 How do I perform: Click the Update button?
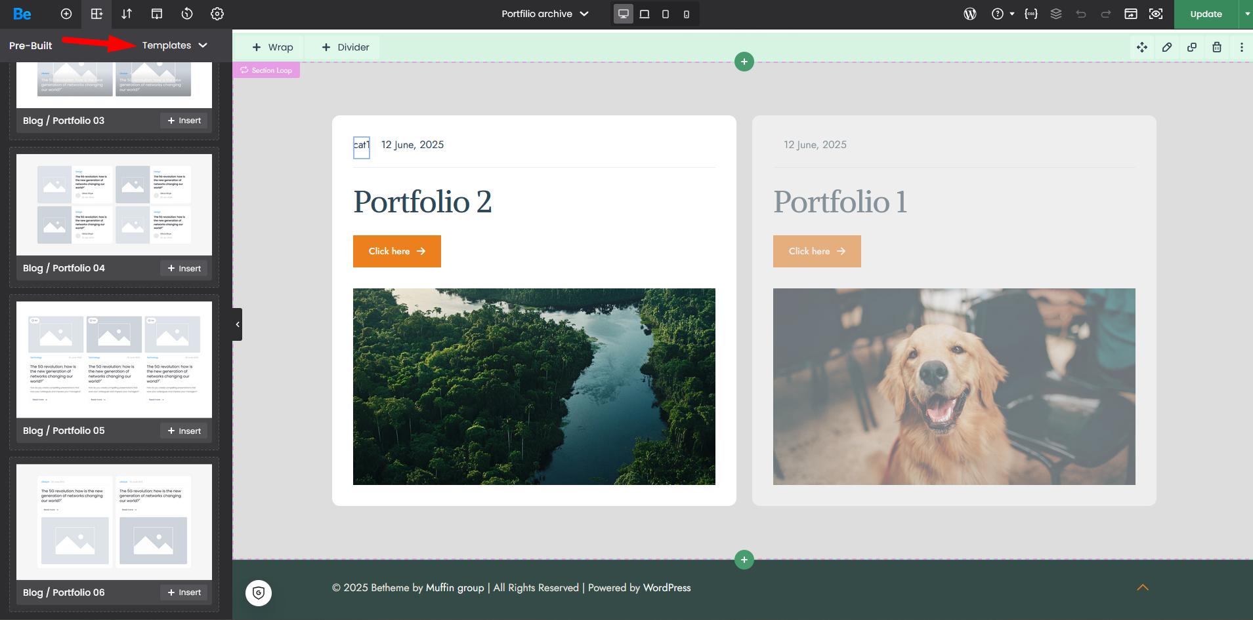[1206, 14]
